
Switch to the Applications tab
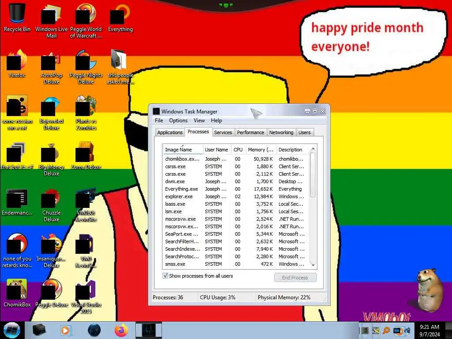pos(170,132)
